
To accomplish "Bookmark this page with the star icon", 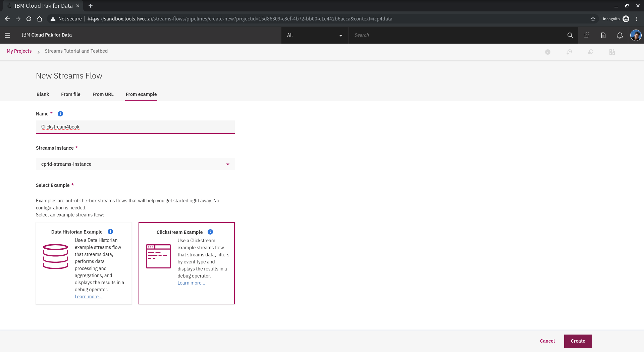I will tap(593, 19).
